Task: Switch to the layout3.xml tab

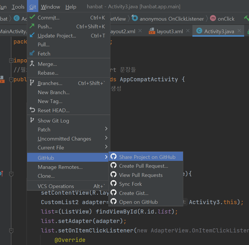Action: [x=170, y=31]
